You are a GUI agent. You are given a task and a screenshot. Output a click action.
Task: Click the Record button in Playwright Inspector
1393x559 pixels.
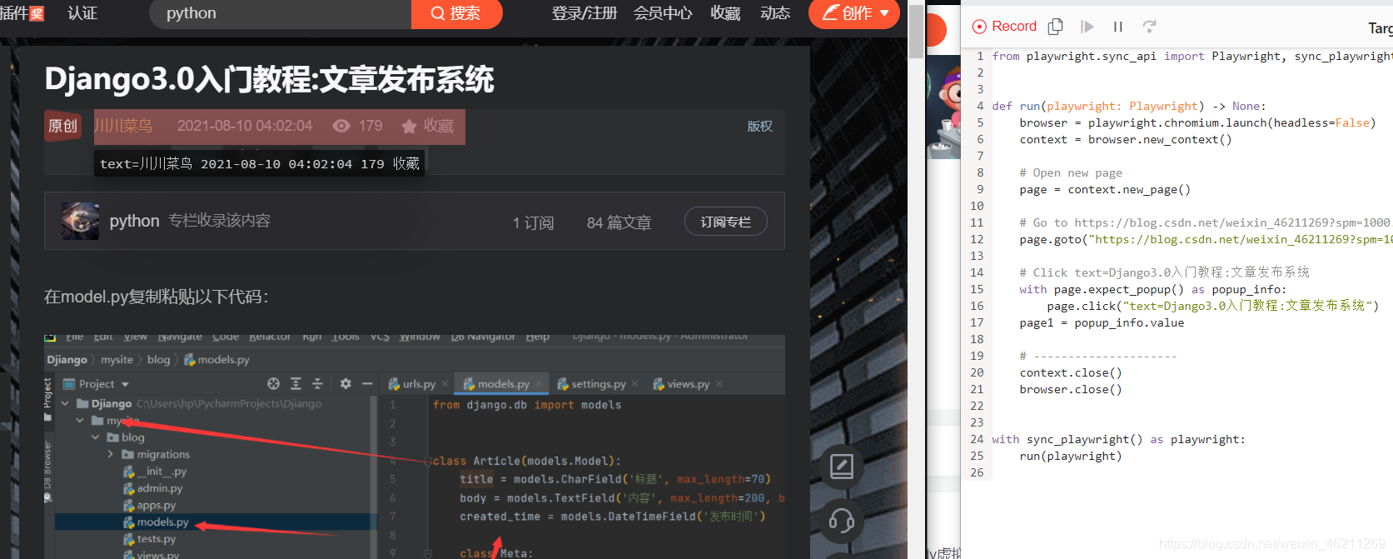click(x=1004, y=27)
